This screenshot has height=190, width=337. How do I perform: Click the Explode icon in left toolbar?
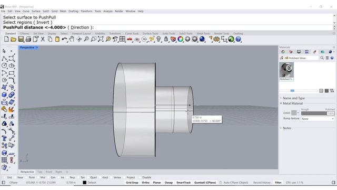12,109
